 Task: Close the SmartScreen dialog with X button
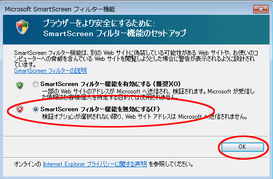click(261, 9)
